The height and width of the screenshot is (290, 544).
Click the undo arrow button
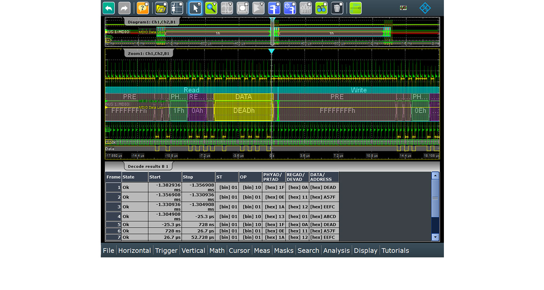pyautogui.click(x=109, y=8)
